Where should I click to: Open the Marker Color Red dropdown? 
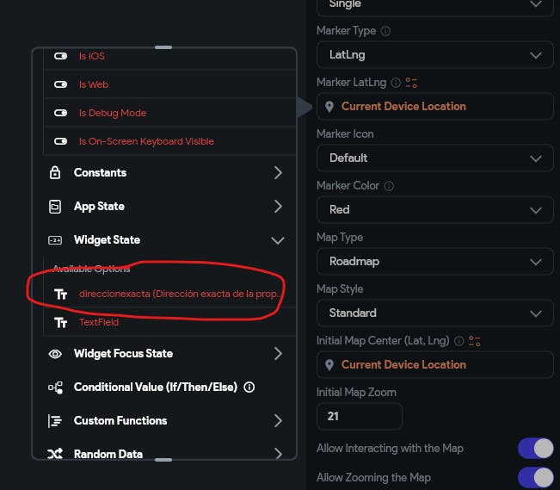[434, 209]
